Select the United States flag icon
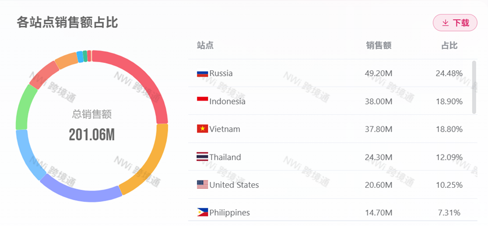The height and width of the screenshot is (226, 488). pos(202,185)
